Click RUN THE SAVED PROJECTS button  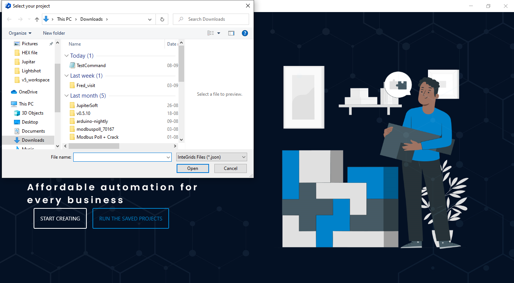click(x=131, y=219)
